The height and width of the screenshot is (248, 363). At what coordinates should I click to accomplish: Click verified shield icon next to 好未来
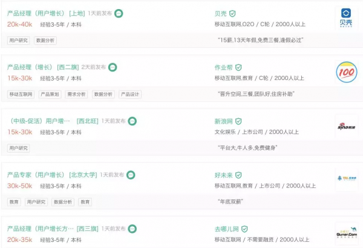[238, 175]
